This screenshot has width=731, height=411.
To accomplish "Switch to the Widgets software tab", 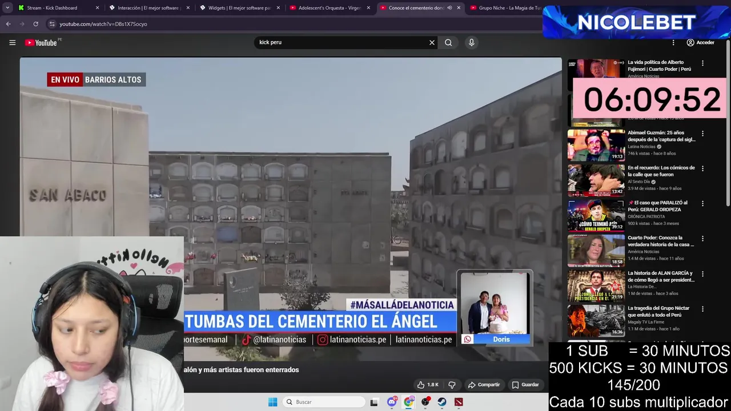I will tap(239, 8).
